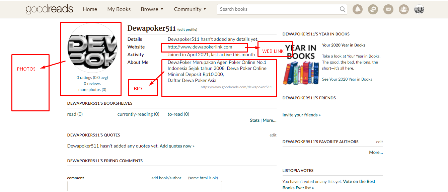The image size is (448, 192).
Task: Open the bookshelves Stats link
Action: 254,120
